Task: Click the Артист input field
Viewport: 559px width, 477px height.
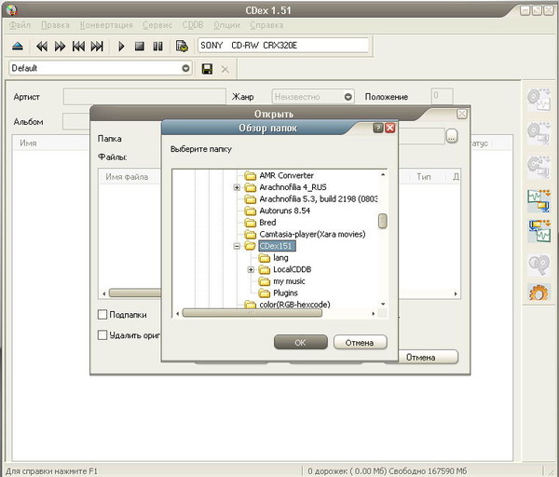Action: point(144,97)
